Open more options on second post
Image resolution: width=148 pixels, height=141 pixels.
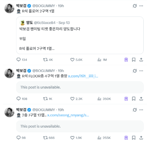[x=141, y=71]
